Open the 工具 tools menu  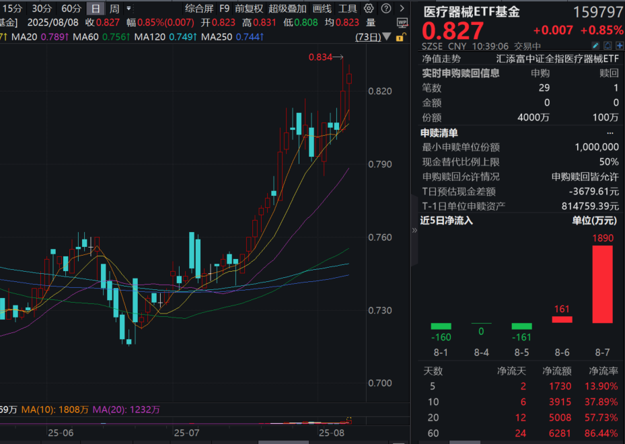347,8
